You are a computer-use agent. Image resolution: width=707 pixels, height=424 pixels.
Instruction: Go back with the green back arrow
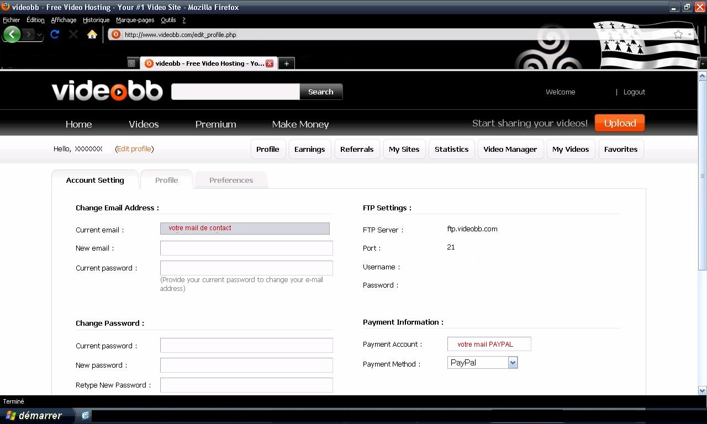(12, 34)
